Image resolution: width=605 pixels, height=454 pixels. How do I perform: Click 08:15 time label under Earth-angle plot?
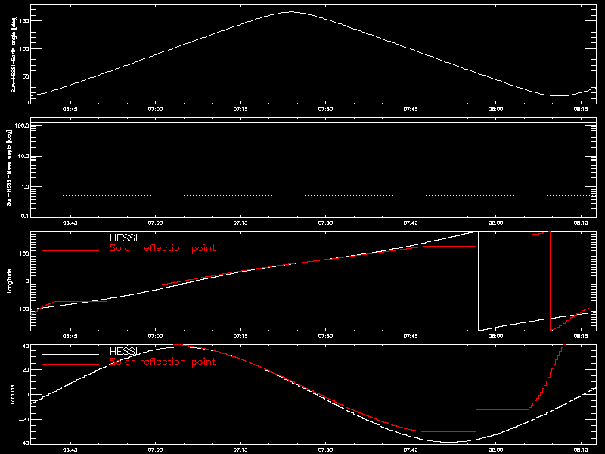[581, 109]
